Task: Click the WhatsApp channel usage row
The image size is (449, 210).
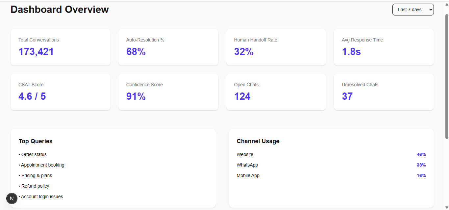Action: 331,165
